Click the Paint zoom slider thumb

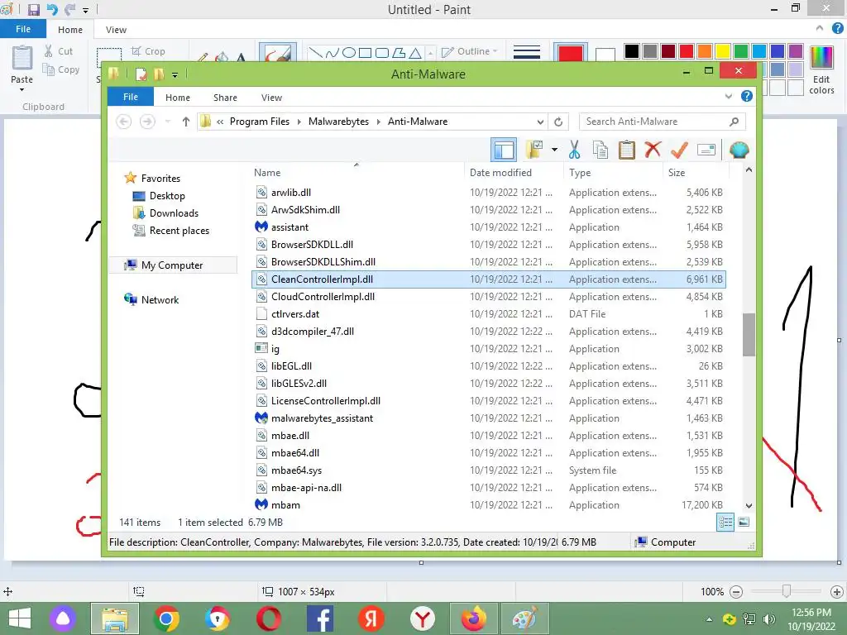[x=787, y=591]
